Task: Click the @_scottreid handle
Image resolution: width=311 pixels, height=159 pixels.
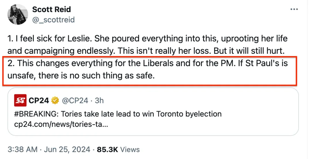Action: (x=53, y=20)
